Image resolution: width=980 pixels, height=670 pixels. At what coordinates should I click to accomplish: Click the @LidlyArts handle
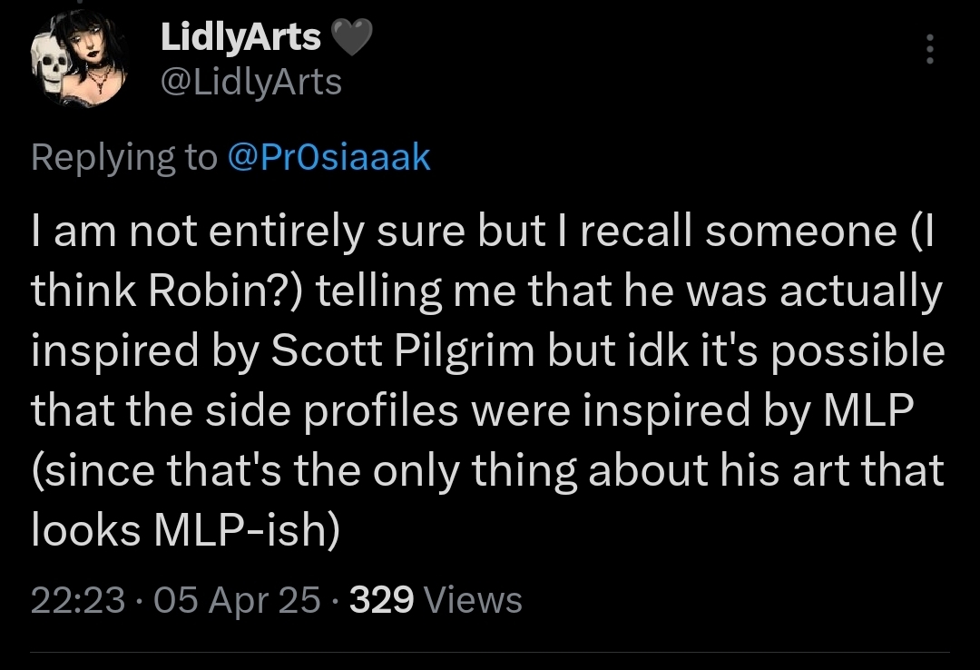(x=250, y=83)
